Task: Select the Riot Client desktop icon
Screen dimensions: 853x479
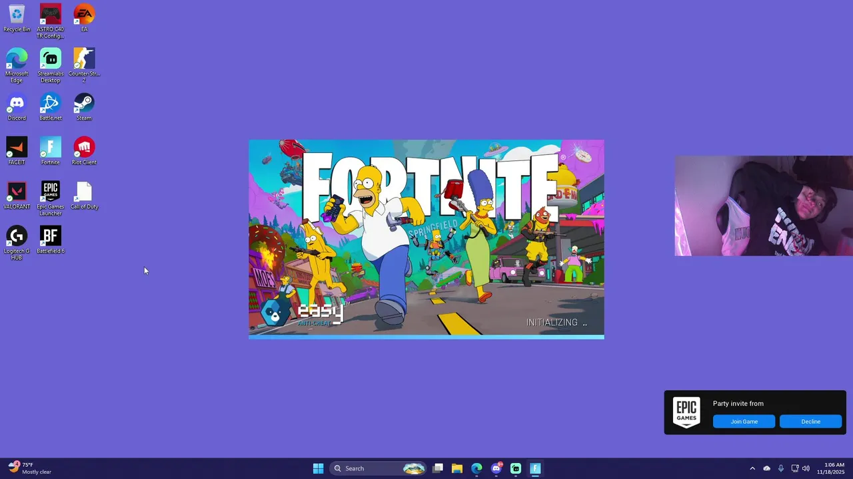Action: tap(84, 151)
